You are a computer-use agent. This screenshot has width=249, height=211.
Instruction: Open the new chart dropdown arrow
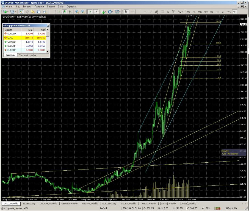point(9,12)
